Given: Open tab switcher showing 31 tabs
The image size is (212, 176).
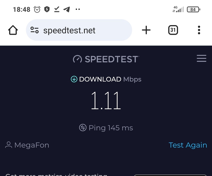Looking at the screenshot, I should point(173,30).
